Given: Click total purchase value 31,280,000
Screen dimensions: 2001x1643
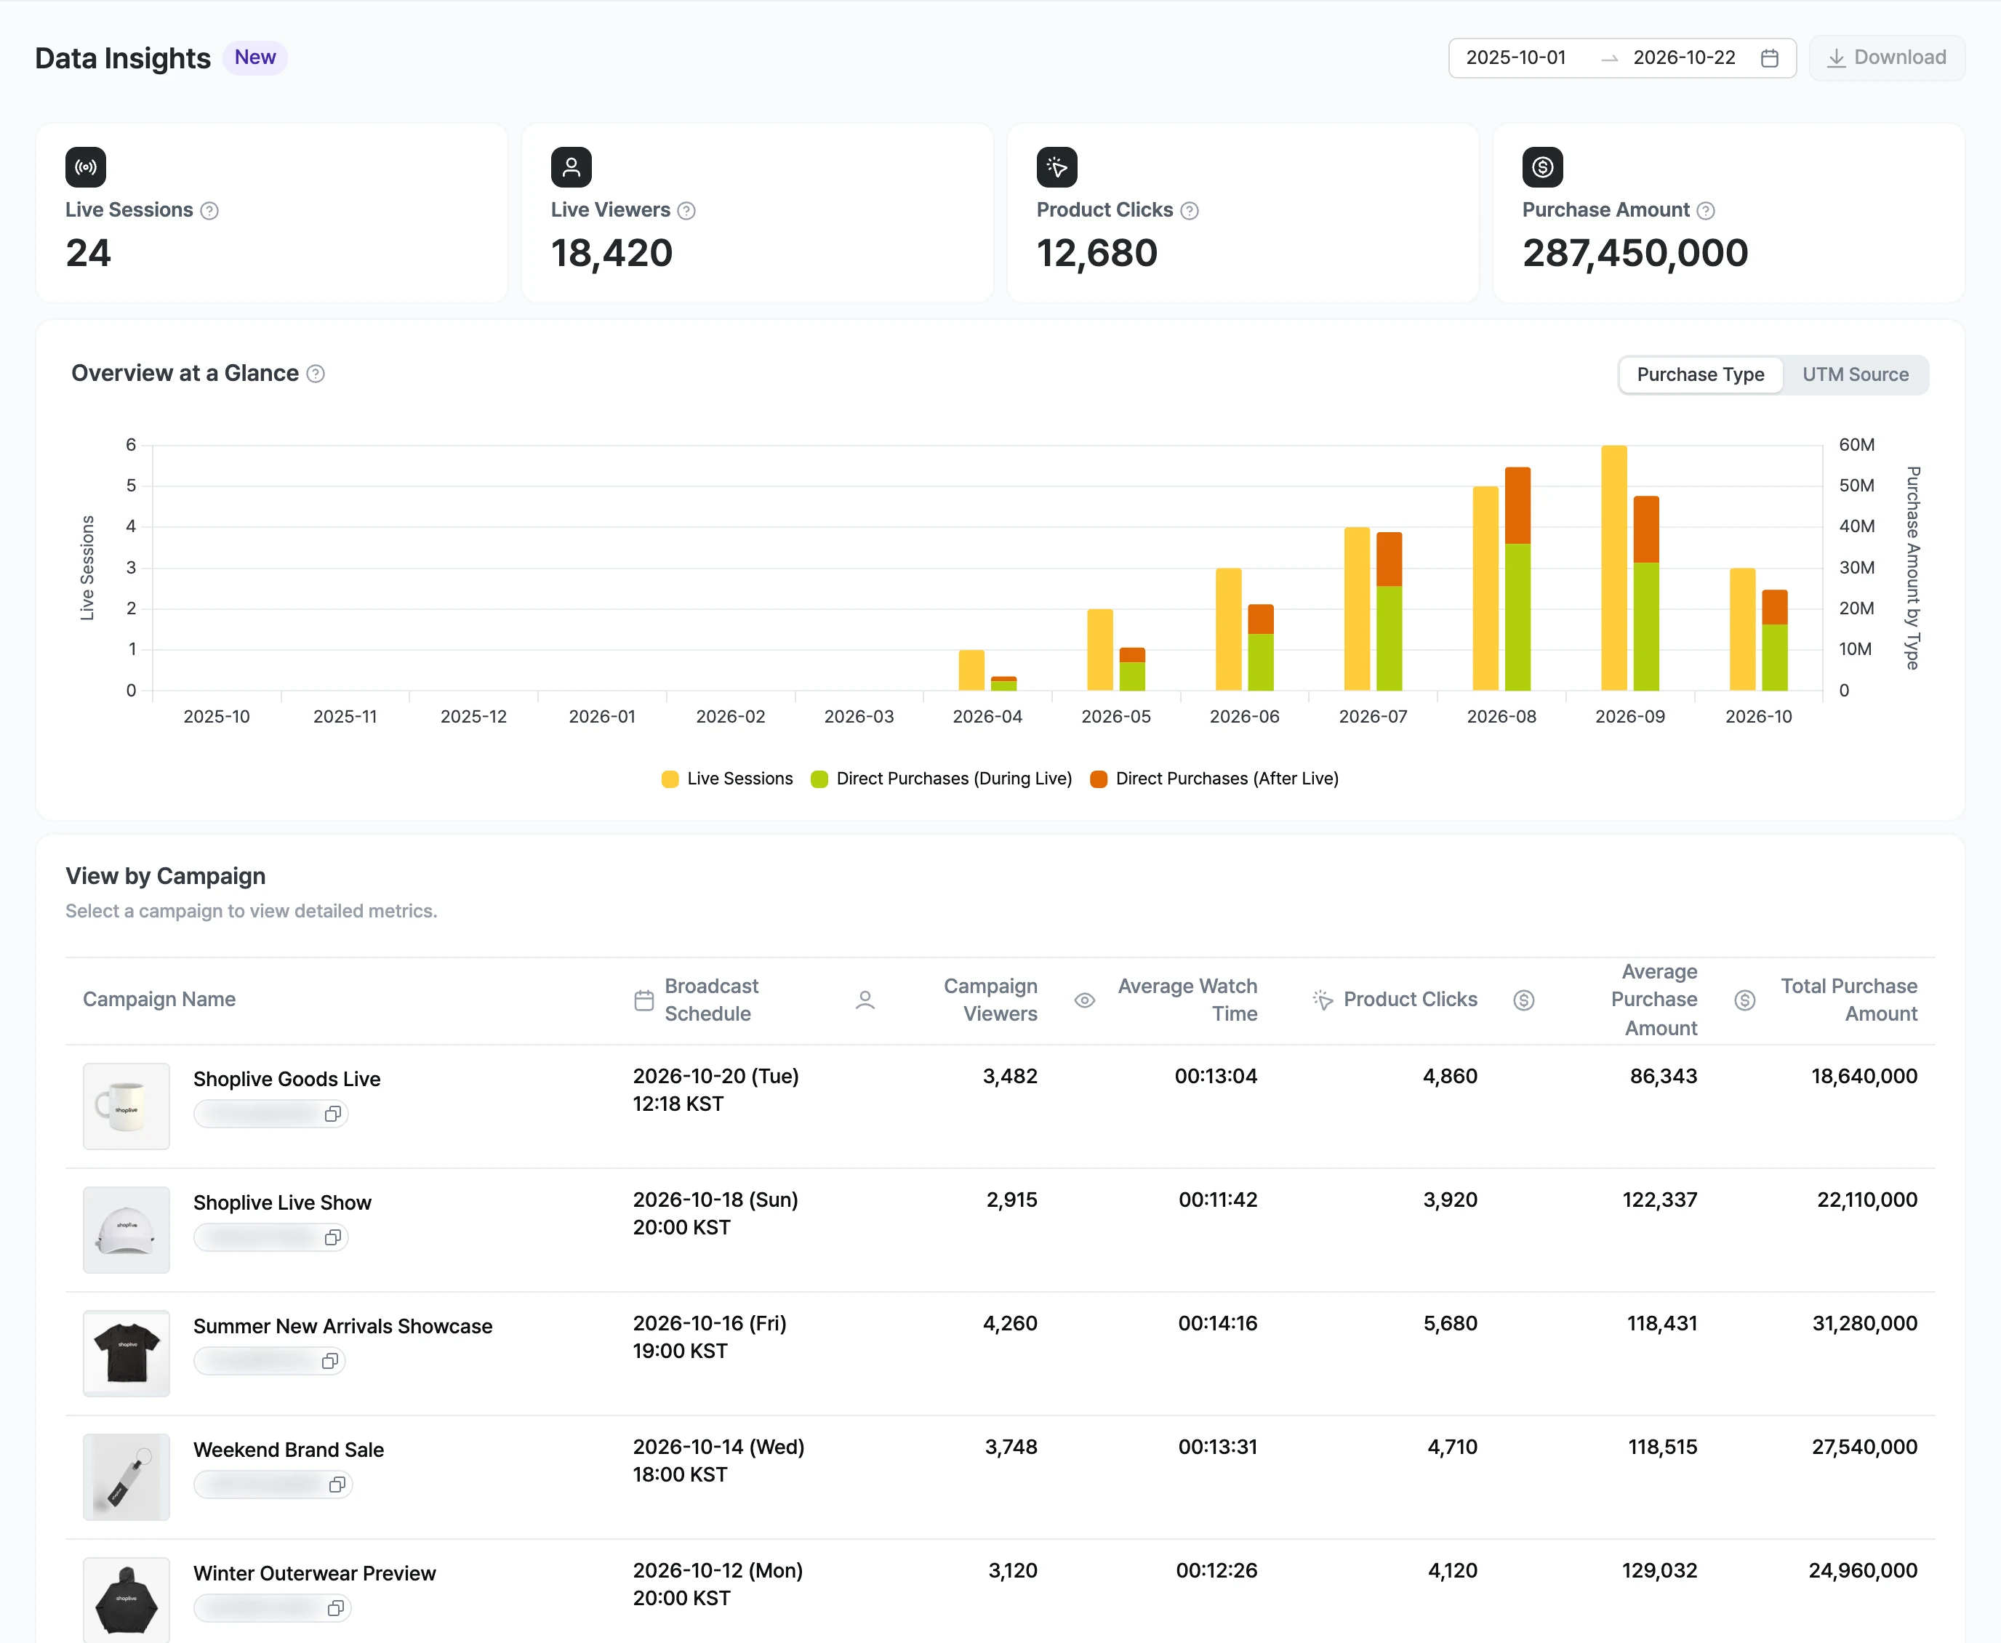Looking at the screenshot, I should click(x=1864, y=1323).
